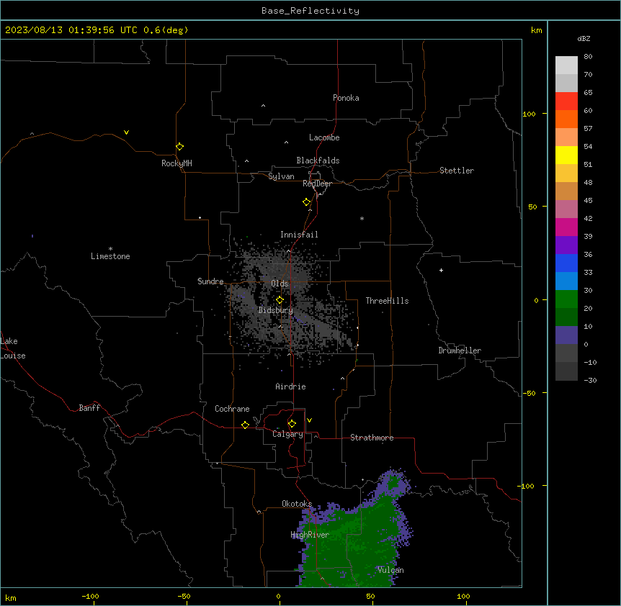Select the yellow diamond marker below Cochrane
Viewport: 621px width, 606px height.
click(x=245, y=425)
